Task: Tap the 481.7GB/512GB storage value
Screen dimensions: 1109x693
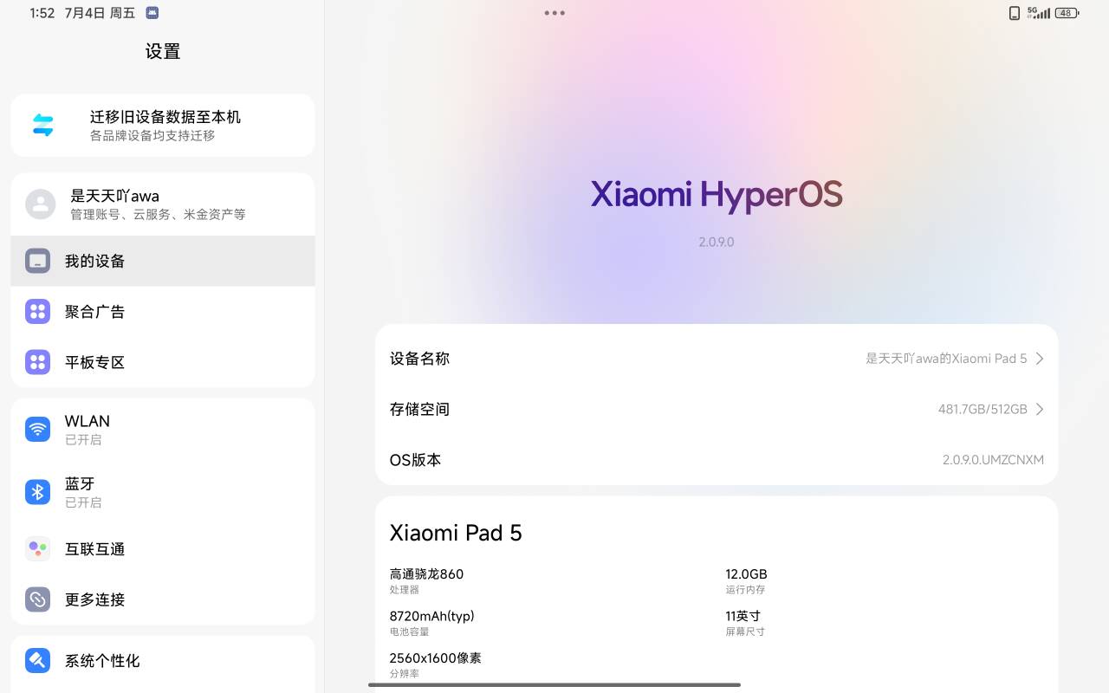Action: (x=983, y=409)
